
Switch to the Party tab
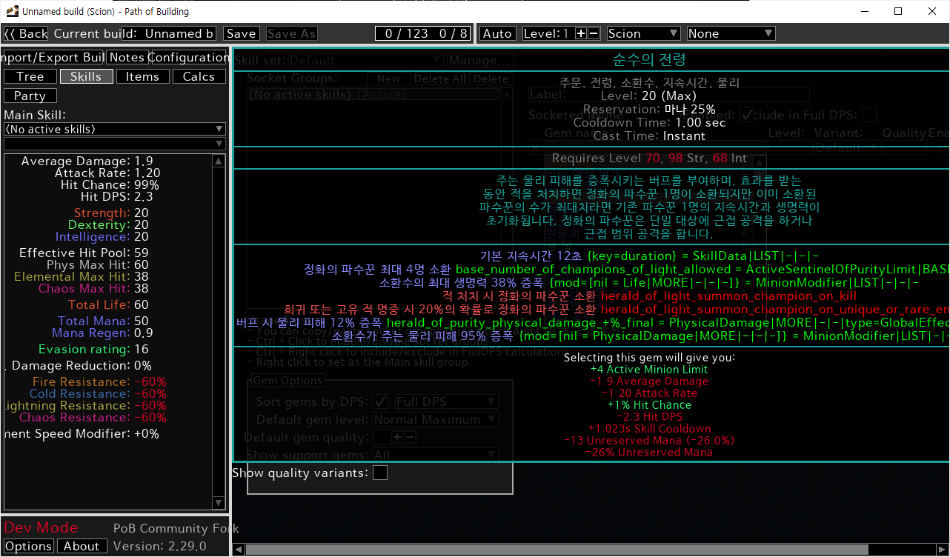pos(30,96)
